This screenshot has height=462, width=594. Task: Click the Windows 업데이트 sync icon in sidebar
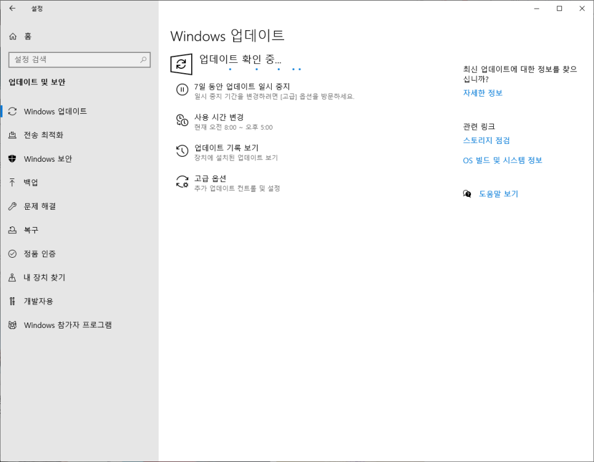coord(12,111)
